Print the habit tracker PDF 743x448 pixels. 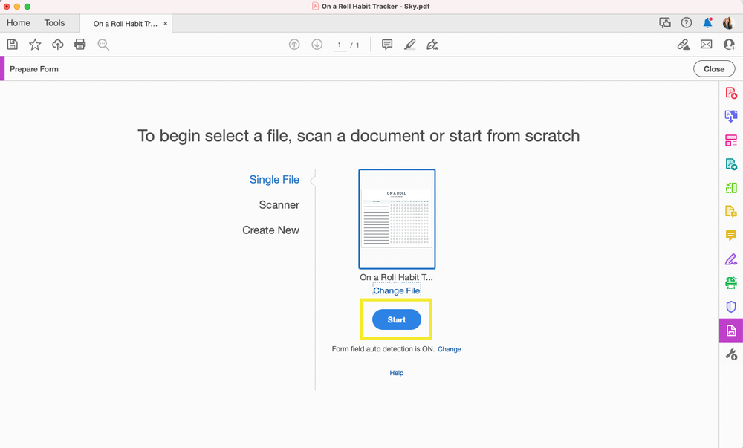[x=80, y=45]
